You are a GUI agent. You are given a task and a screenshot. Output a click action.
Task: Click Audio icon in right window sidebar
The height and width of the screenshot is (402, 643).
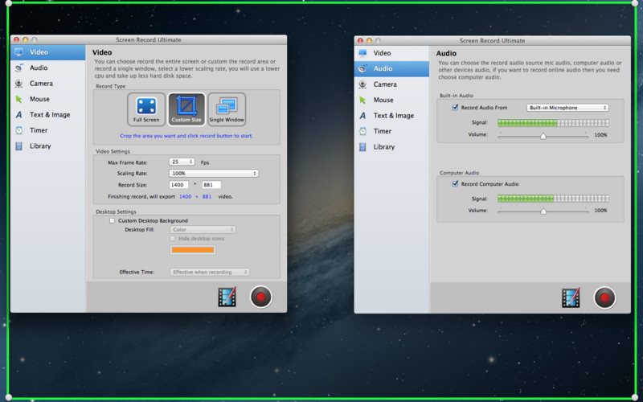point(362,68)
